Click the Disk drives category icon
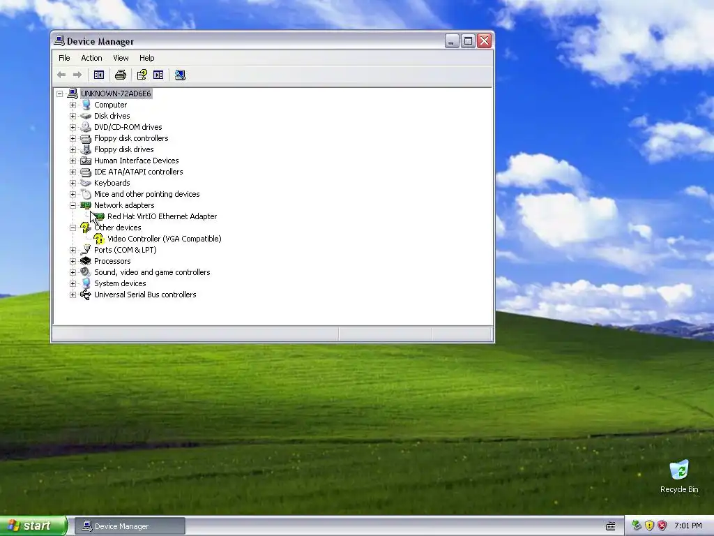 coord(86,116)
